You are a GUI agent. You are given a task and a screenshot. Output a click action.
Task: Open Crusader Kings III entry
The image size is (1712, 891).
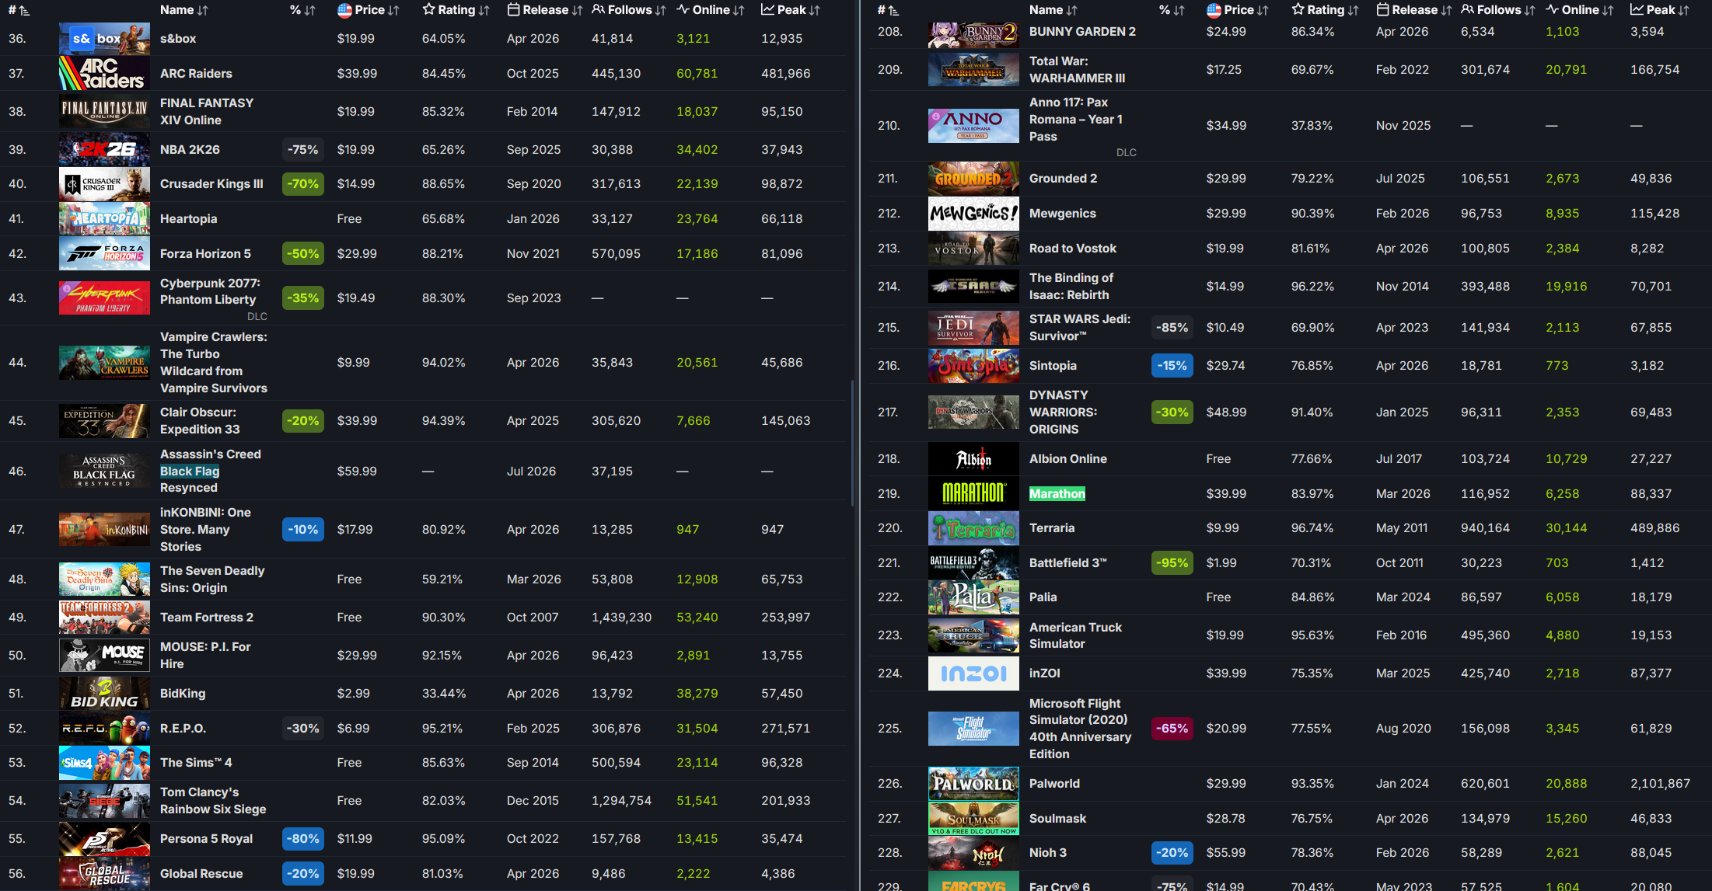(211, 184)
